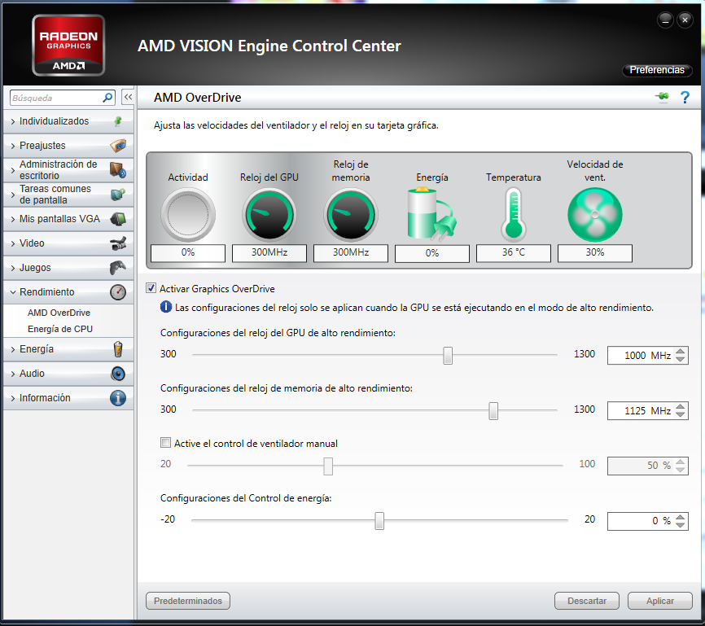Click the Temperatura thermometer icon
The height and width of the screenshot is (626, 705).
point(514,214)
